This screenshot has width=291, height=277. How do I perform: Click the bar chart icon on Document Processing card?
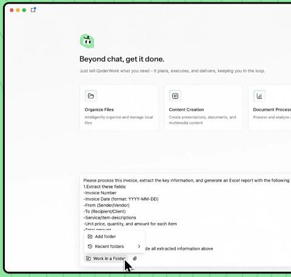pos(259,96)
